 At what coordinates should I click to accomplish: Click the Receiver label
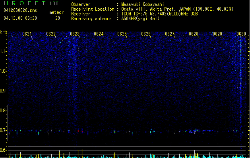point(81,14)
